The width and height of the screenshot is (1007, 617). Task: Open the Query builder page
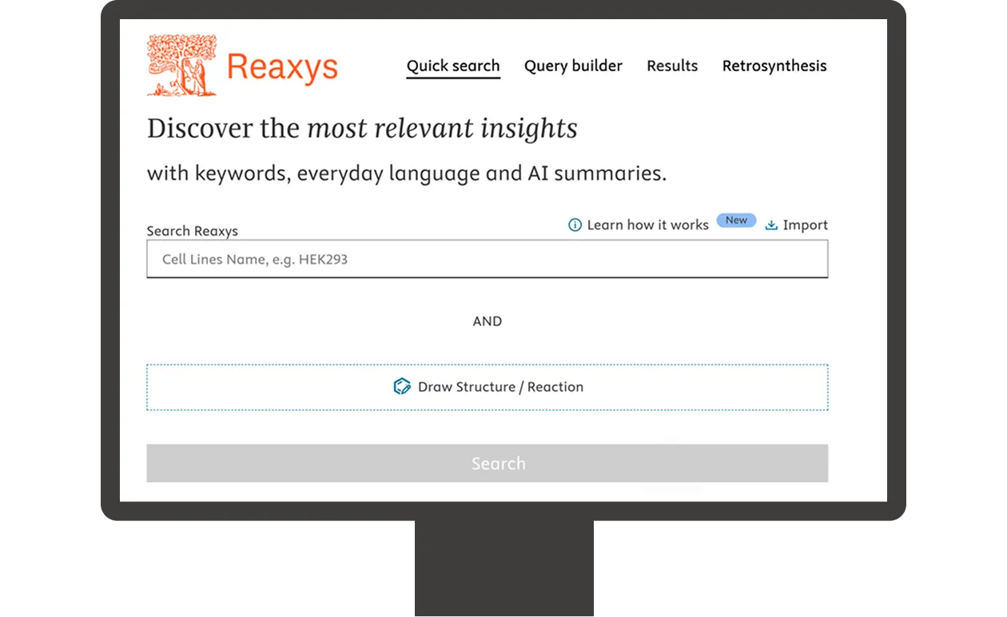573,66
